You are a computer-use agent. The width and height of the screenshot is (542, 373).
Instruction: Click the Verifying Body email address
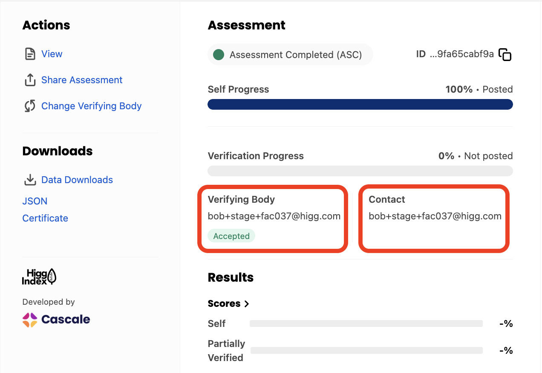point(274,216)
